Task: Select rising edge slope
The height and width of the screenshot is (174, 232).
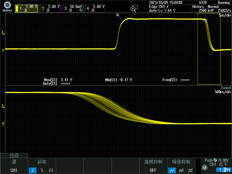Action: click(33, 170)
